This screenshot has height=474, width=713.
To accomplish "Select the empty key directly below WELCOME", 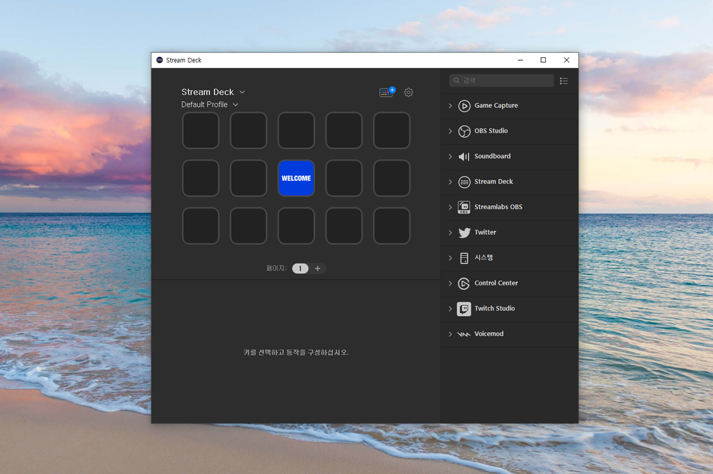I will point(296,226).
